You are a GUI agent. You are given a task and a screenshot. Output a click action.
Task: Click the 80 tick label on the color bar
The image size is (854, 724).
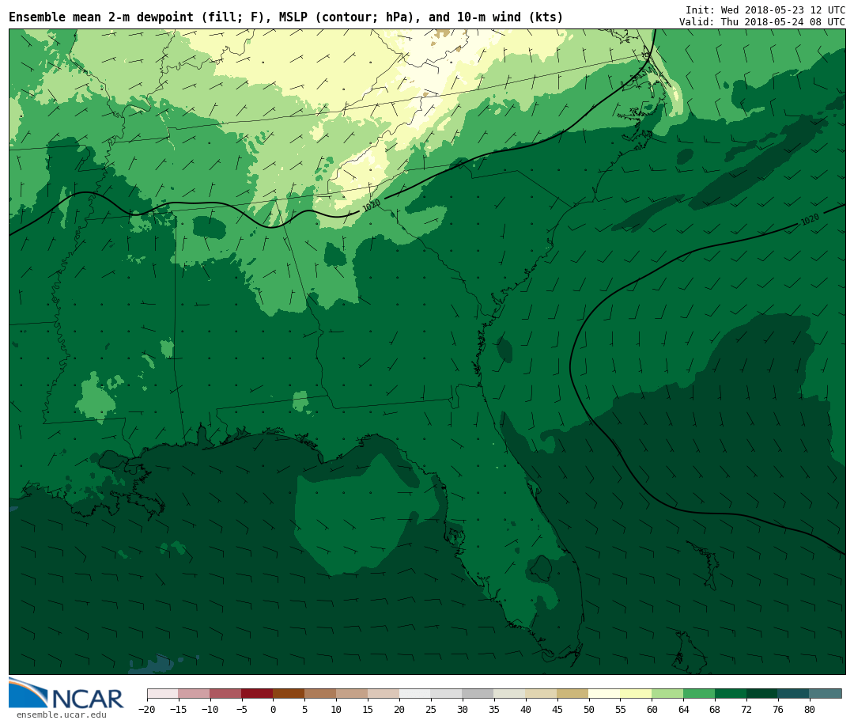point(810,709)
